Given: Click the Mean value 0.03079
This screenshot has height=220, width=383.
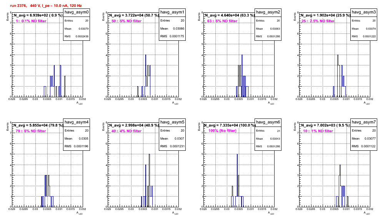Looking at the screenshot, I should pyautogui.click(x=83, y=28).
